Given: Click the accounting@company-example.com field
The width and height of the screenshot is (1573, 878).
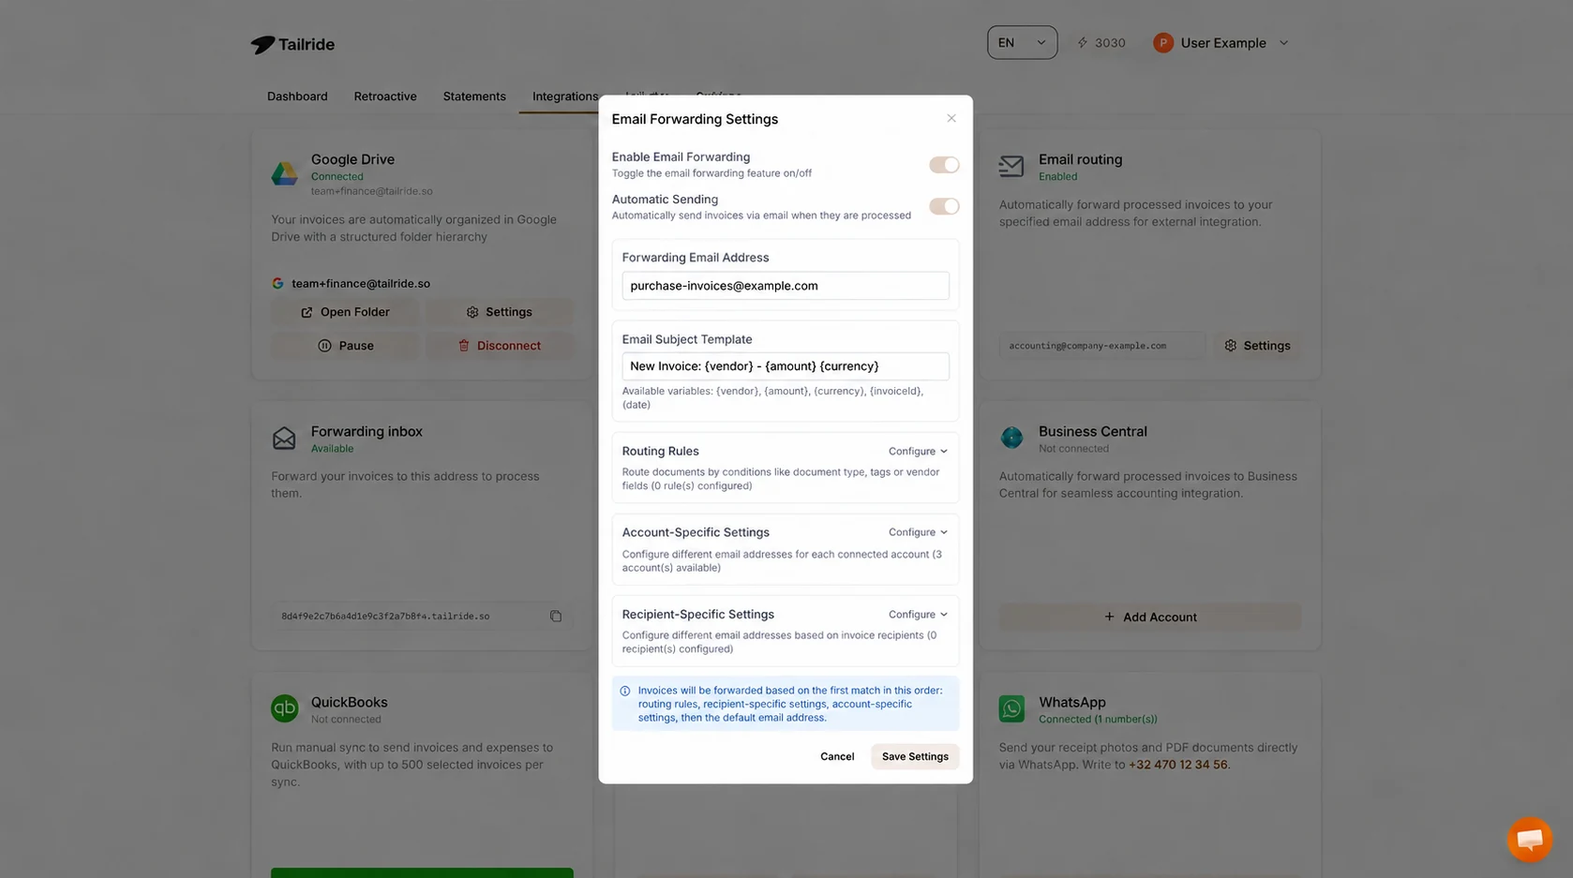Looking at the screenshot, I should (1102, 346).
